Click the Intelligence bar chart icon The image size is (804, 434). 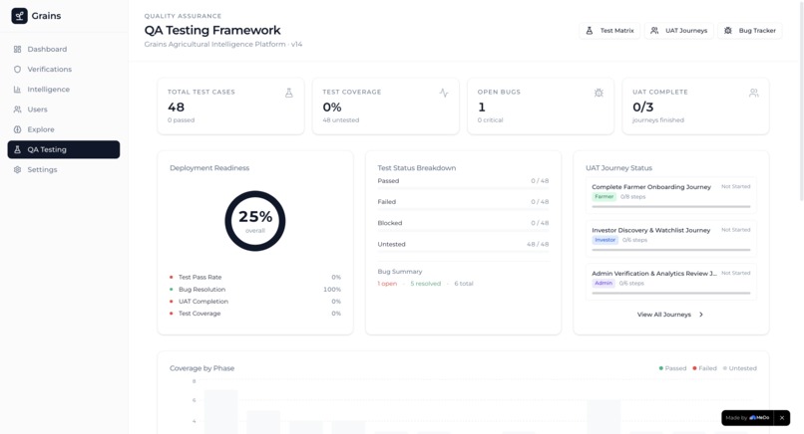(17, 89)
